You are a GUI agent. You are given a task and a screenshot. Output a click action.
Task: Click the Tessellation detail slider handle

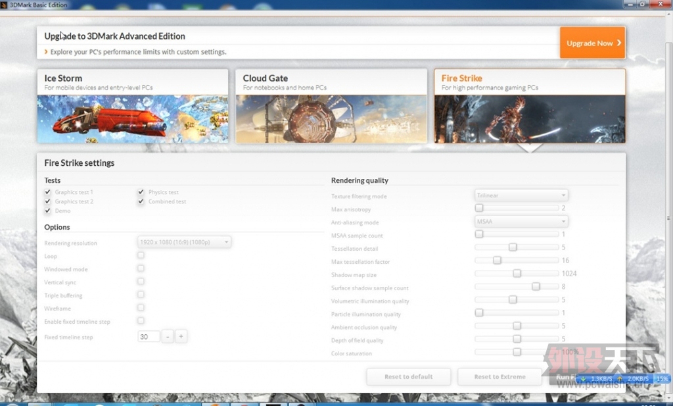tap(513, 247)
